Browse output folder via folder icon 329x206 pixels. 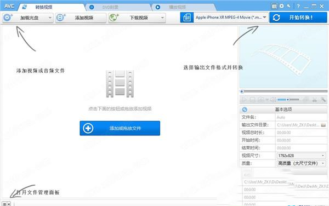pos(324,125)
